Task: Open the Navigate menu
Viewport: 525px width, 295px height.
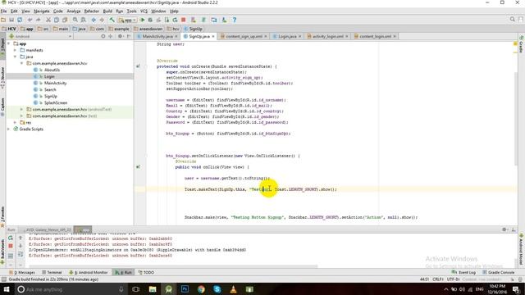Action: pyautogui.click(x=42, y=11)
